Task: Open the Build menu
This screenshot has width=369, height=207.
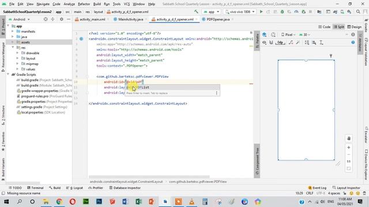Action: coord(97,4)
